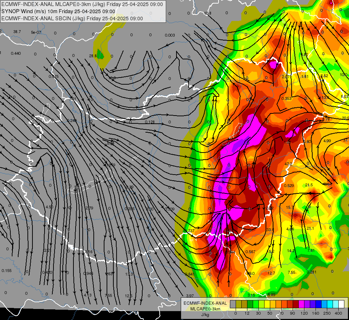Click the gray swatch in the MLCAPE legend

click(x=233, y=304)
